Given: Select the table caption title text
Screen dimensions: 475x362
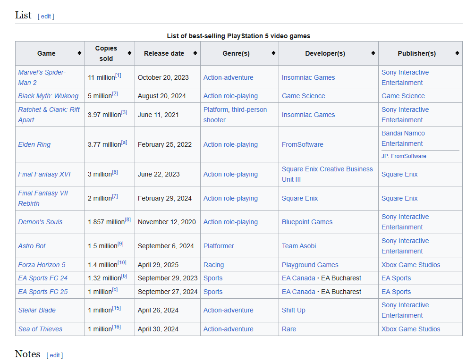Looking at the screenshot, I should 239,36.
